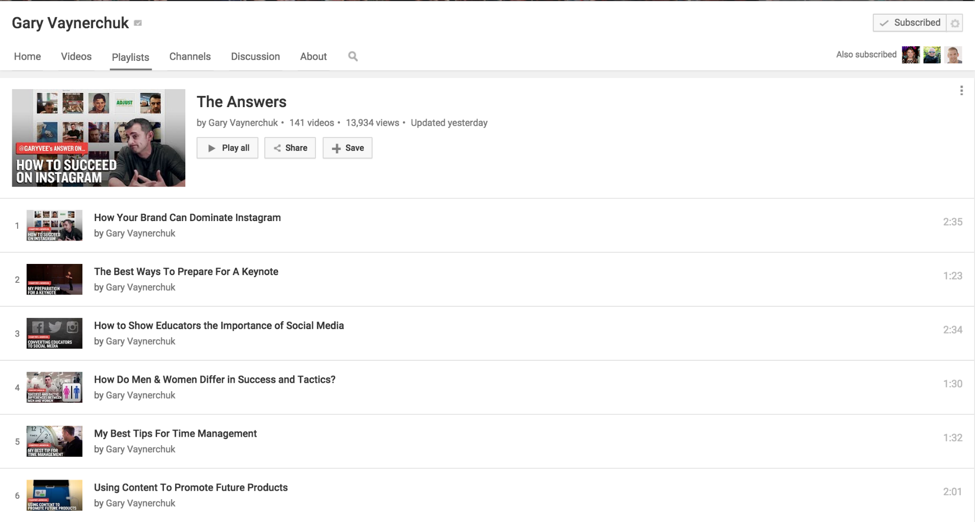Click the author link under video 3
This screenshot has width=975, height=522.
(x=140, y=341)
